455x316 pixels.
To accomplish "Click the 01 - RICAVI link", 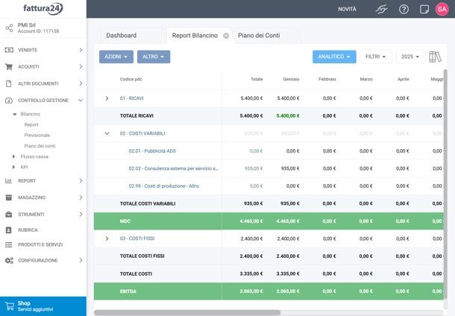I will [x=132, y=98].
